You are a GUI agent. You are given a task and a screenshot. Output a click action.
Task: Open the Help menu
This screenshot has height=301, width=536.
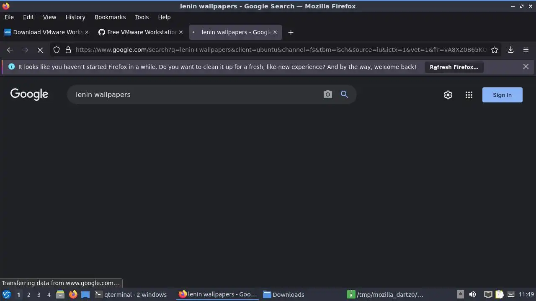[164, 17]
